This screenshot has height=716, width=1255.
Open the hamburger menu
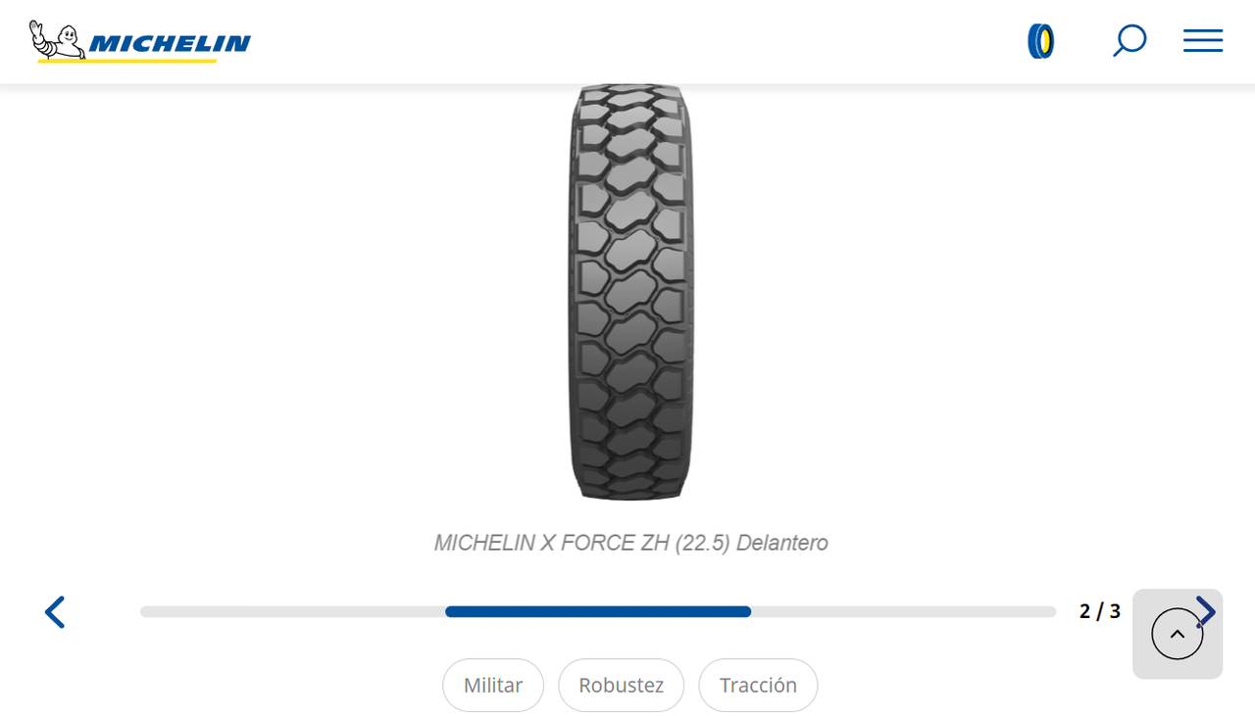(x=1202, y=40)
